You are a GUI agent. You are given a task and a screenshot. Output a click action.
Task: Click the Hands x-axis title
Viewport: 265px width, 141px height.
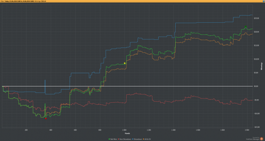click(127, 133)
